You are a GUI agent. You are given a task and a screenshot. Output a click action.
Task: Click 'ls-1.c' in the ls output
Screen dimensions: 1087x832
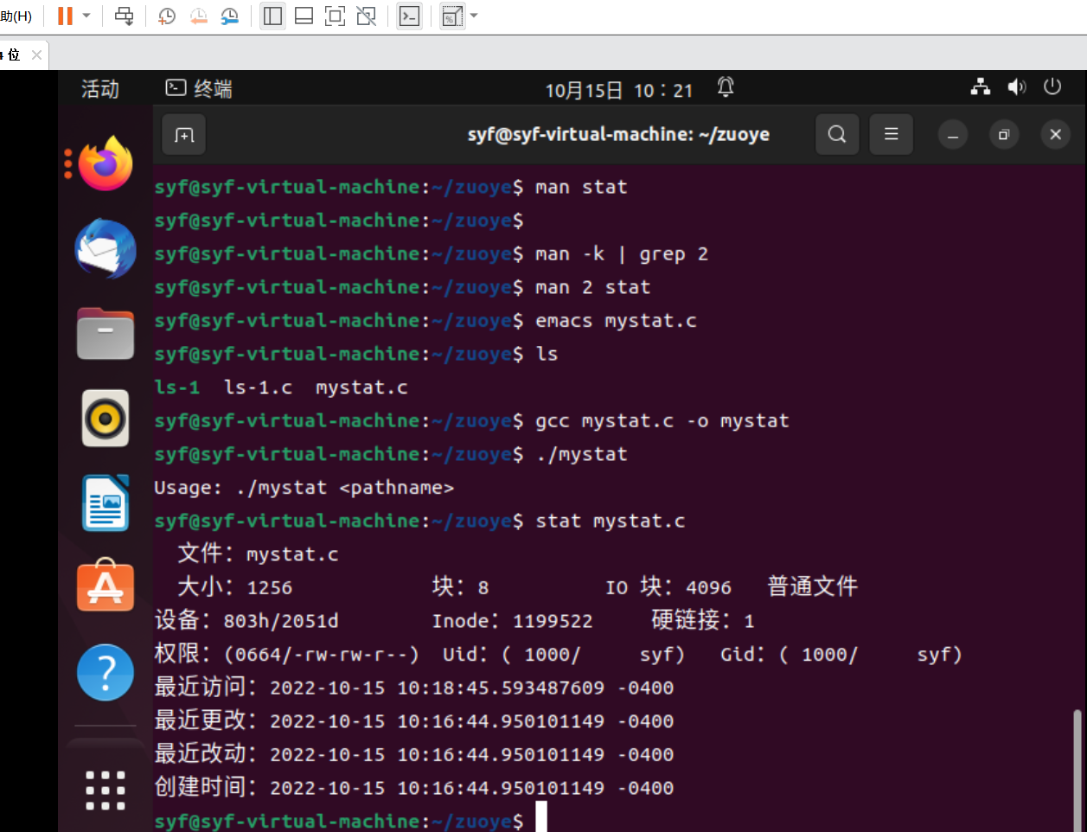click(x=258, y=387)
